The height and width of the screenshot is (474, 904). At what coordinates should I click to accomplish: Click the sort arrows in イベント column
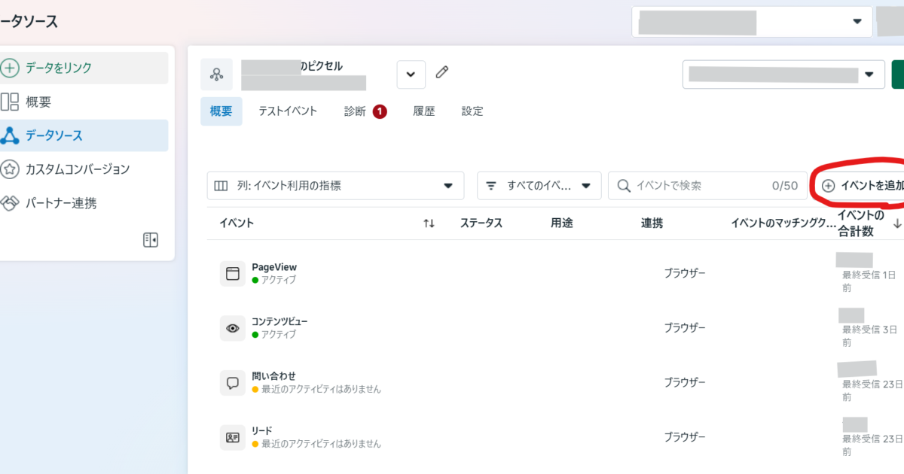tap(429, 223)
